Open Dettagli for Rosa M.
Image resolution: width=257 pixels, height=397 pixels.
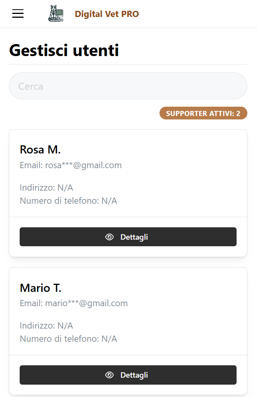(x=128, y=237)
